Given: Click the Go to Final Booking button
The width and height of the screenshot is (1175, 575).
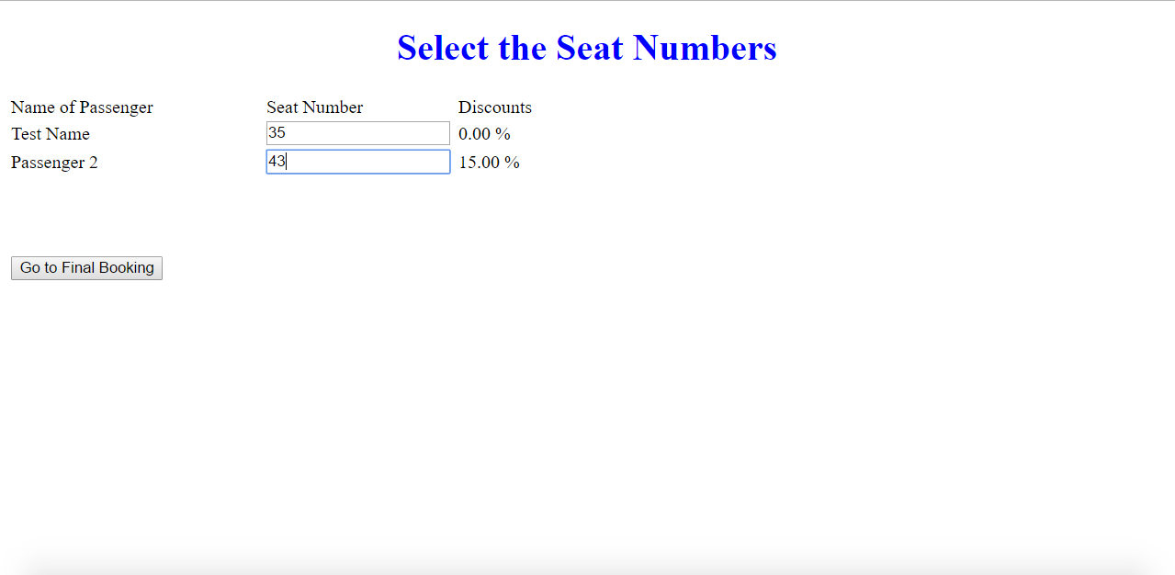Looking at the screenshot, I should click(86, 268).
